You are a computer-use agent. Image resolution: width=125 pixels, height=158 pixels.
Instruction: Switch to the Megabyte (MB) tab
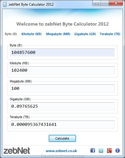pos(58,34)
